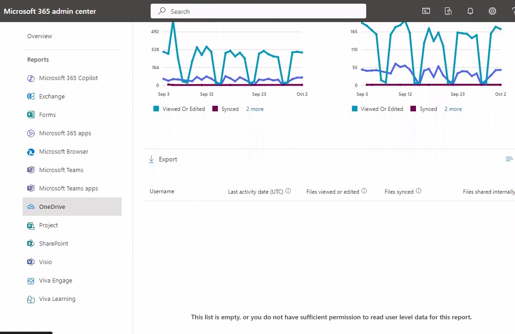
Task: Toggle Synced swatch in right chart
Action: coord(413,109)
